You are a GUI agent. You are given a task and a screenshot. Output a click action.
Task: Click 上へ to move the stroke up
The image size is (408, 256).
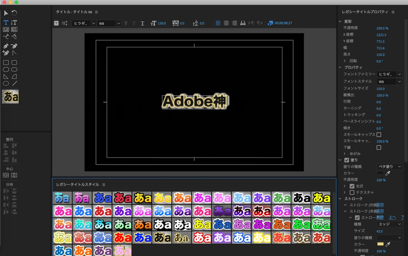click(392, 218)
